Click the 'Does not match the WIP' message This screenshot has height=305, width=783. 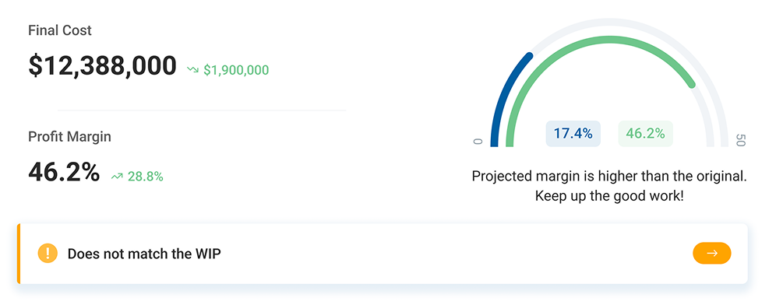coord(144,254)
